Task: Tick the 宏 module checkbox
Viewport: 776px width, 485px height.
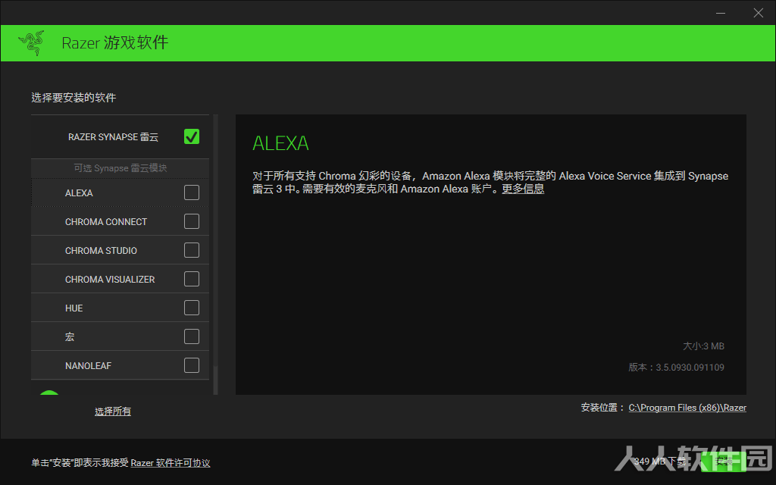Action: (x=192, y=336)
